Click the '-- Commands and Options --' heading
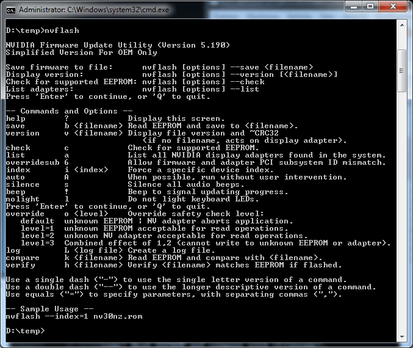 (70, 111)
